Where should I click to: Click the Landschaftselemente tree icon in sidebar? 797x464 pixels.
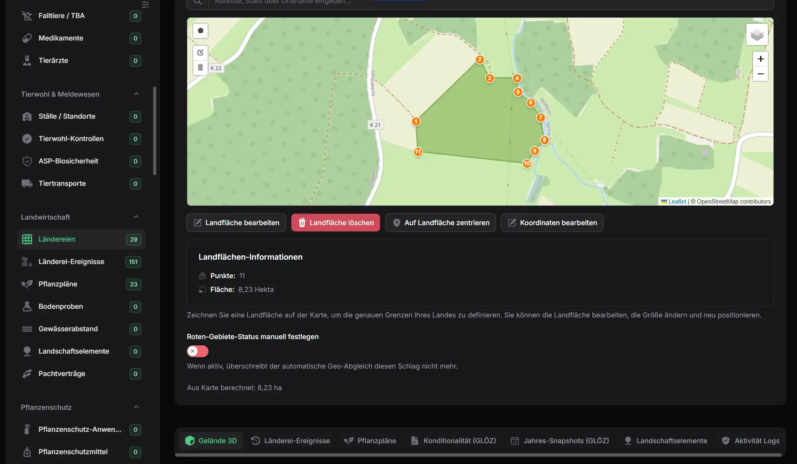[27, 351]
